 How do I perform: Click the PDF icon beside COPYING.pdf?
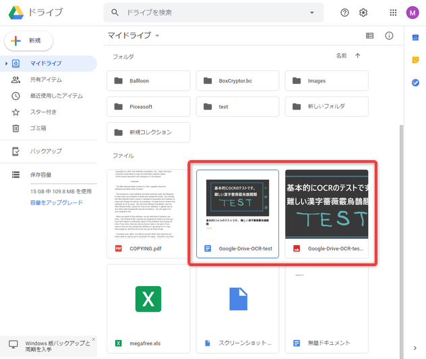coord(119,248)
